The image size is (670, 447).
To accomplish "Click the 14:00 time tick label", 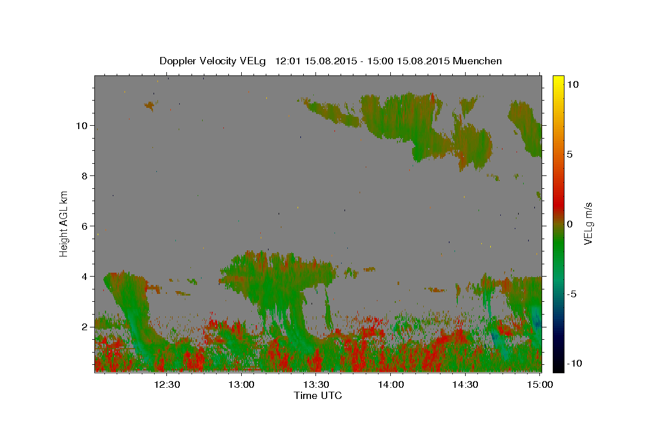I will pos(391,384).
